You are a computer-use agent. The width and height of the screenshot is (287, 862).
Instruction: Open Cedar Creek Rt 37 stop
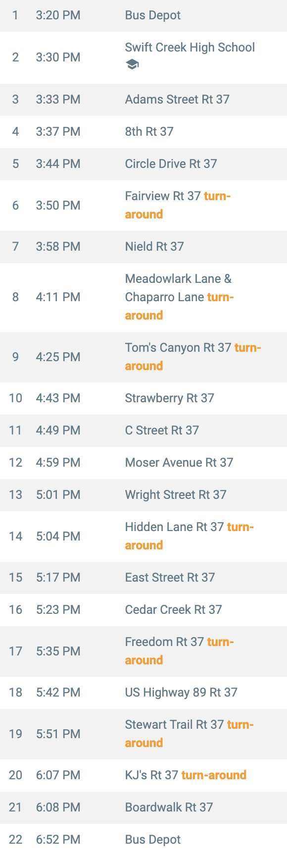(143, 610)
